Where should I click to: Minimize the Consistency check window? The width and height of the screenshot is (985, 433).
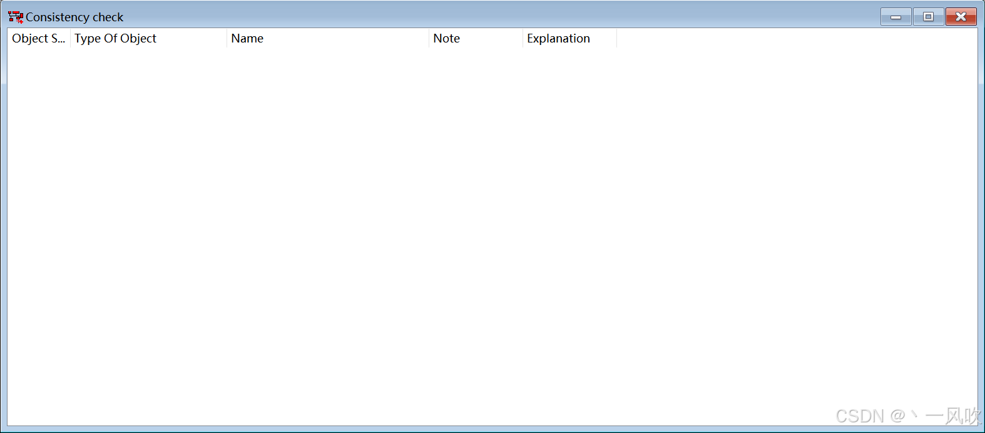pyautogui.click(x=896, y=17)
